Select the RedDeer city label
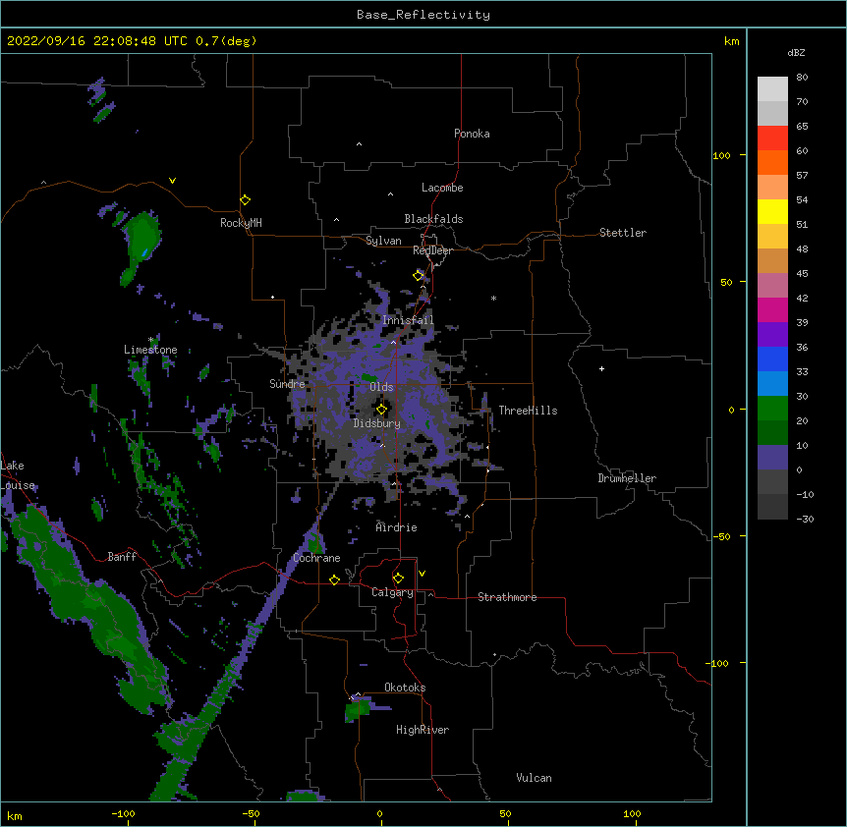The image size is (847, 827). click(432, 250)
